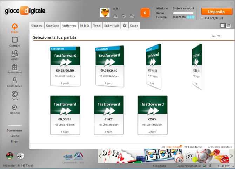
Task: Click the gdit1 username
Action: (x=116, y=9)
